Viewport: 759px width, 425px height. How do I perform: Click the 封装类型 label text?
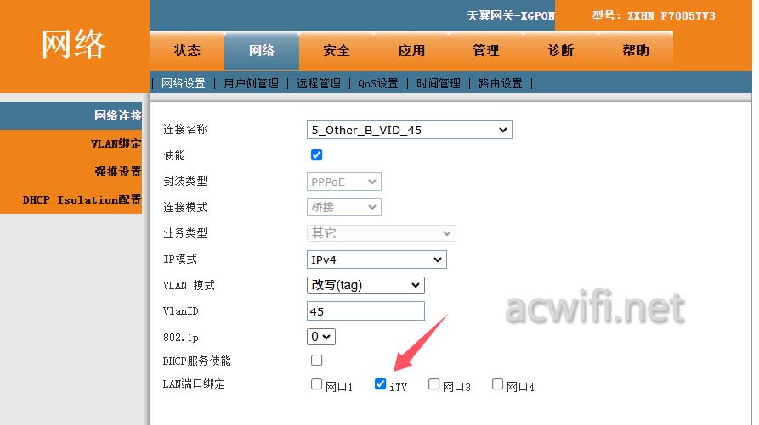(x=185, y=181)
